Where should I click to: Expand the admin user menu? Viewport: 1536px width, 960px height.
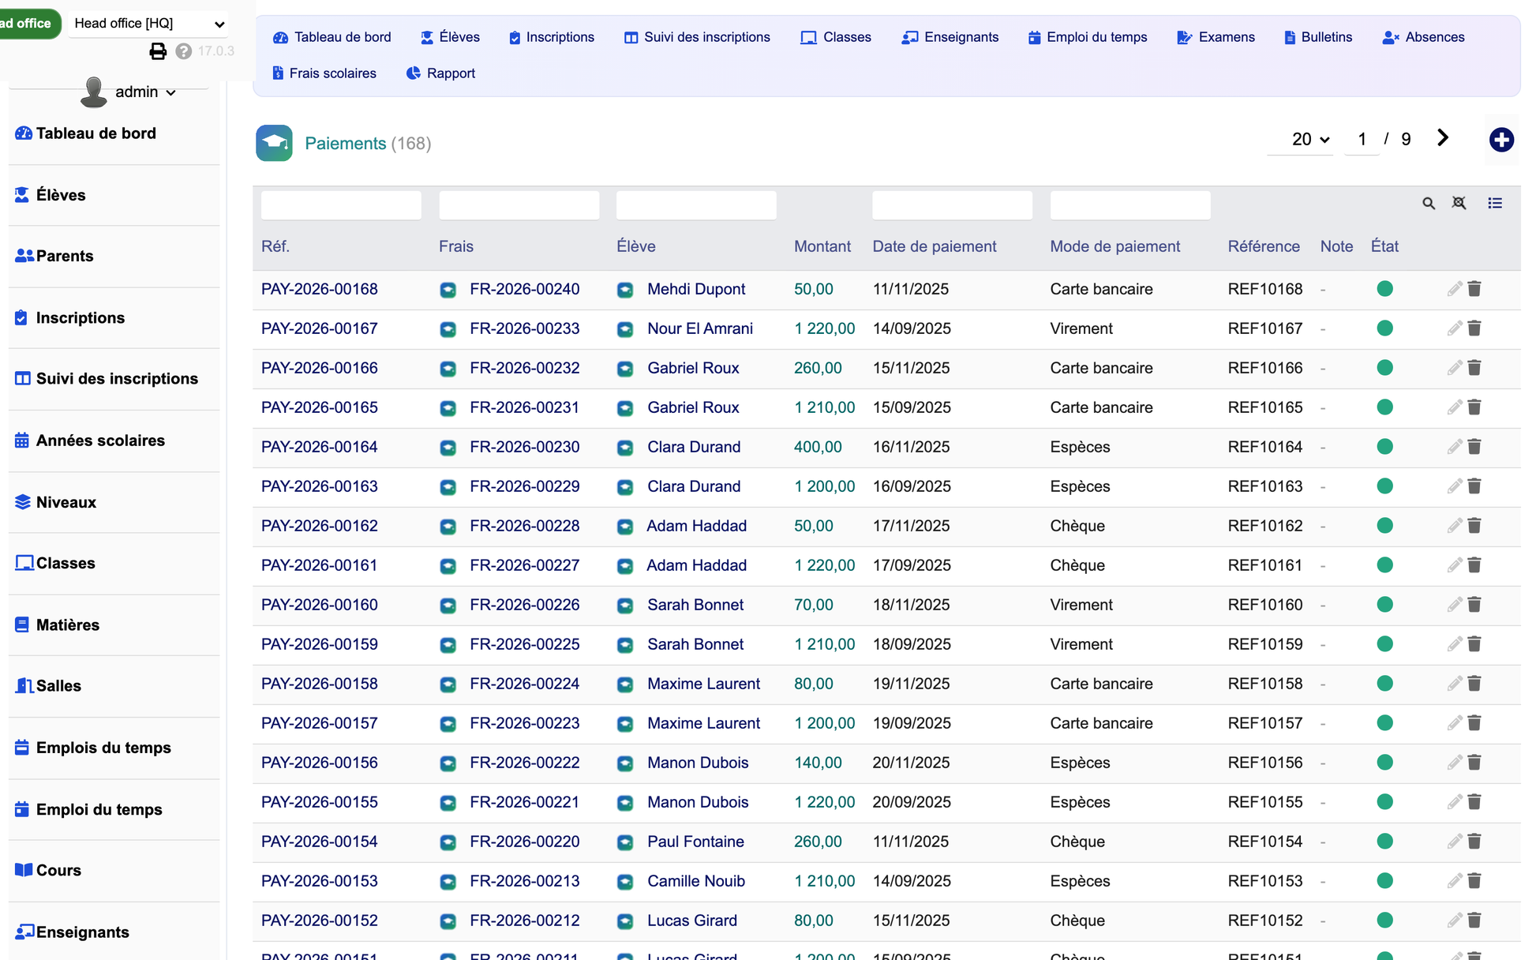click(x=146, y=92)
